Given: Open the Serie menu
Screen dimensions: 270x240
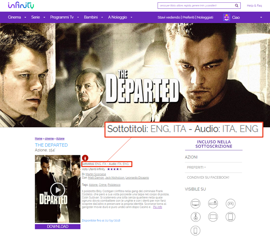Looking at the screenshot, I should (x=35, y=17).
